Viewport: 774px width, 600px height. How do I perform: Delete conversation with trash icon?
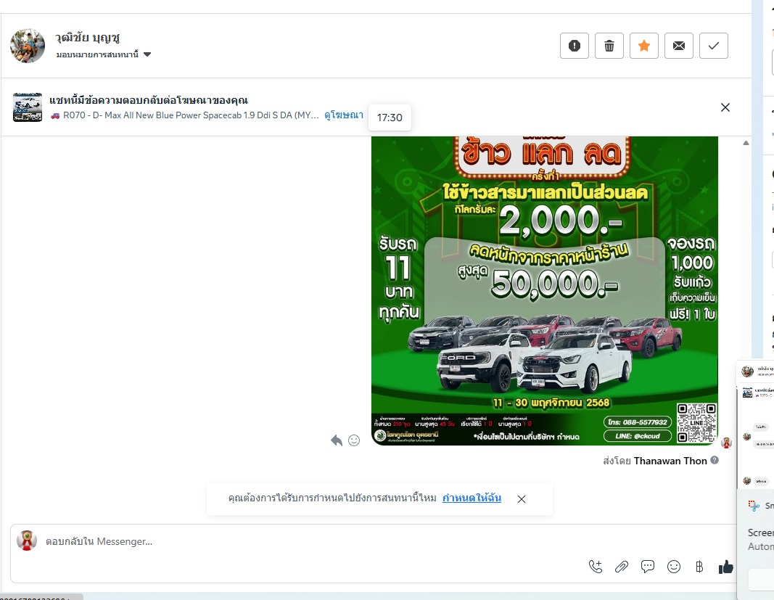609,46
